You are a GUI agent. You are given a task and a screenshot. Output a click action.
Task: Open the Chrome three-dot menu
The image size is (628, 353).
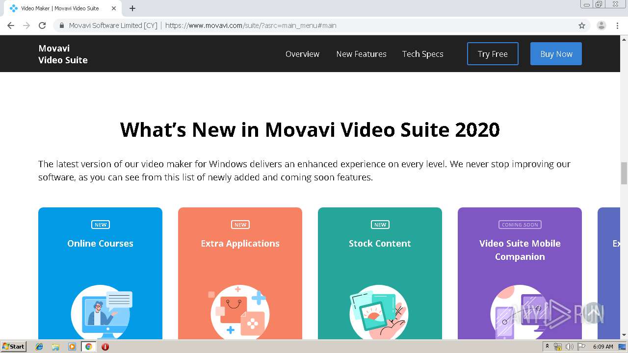click(x=618, y=25)
